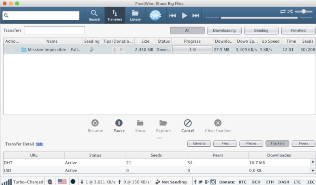This screenshot has height=185, width=316.
Task: Click the 3,409 KB/s down speed cell
Action: [x=246, y=50]
